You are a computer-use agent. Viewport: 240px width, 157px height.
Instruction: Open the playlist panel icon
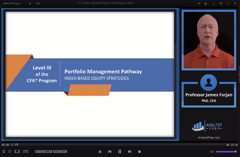[4, 151]
